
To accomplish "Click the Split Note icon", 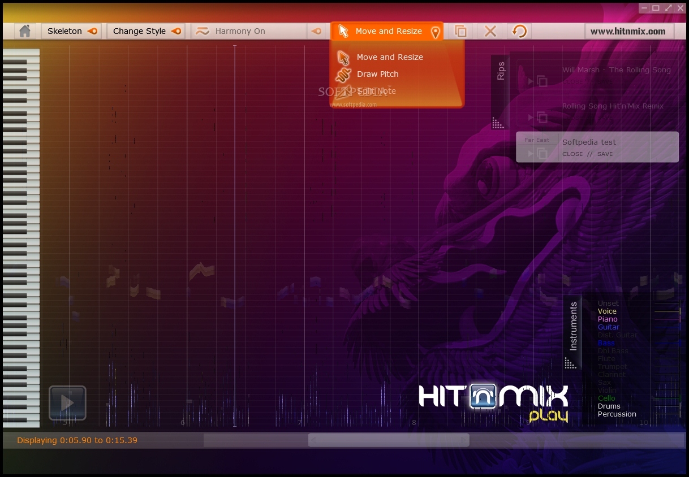I will pos(343,91).
